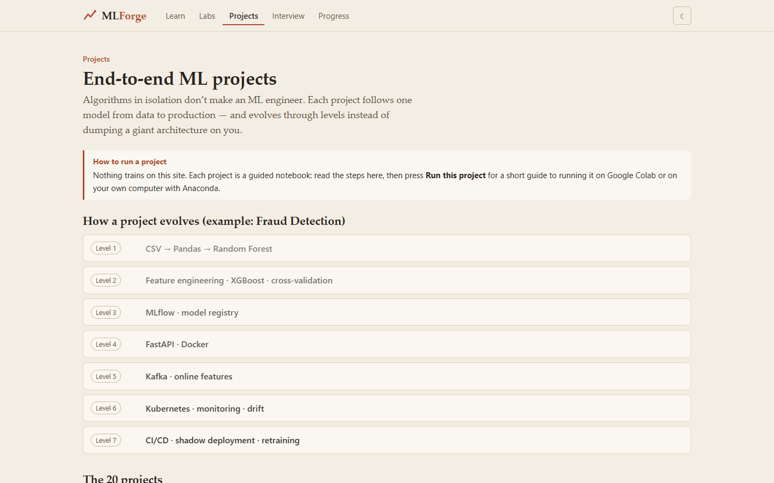Choose the Level 3 badge
774x483 pixels.
click(106, 312)
